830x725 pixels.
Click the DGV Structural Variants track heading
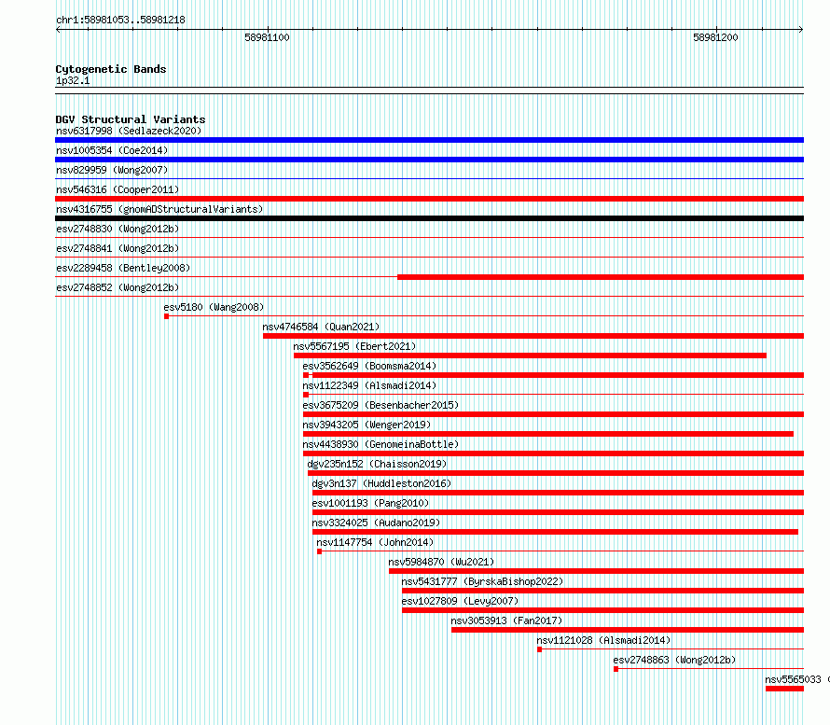click(131, 119)
